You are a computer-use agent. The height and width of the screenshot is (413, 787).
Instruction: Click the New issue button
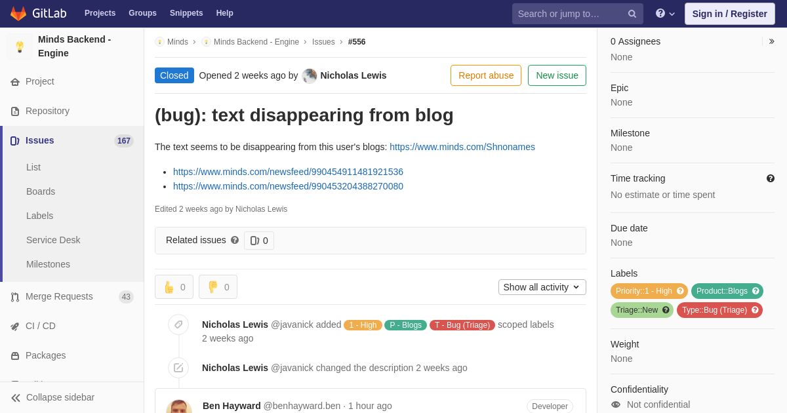pyautogui.click(x=557, y=75)
